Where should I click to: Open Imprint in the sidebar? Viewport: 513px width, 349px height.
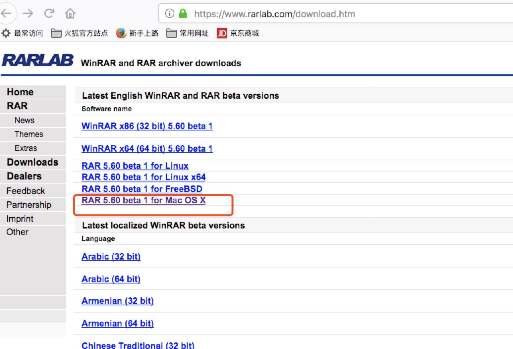click(20, 219)
